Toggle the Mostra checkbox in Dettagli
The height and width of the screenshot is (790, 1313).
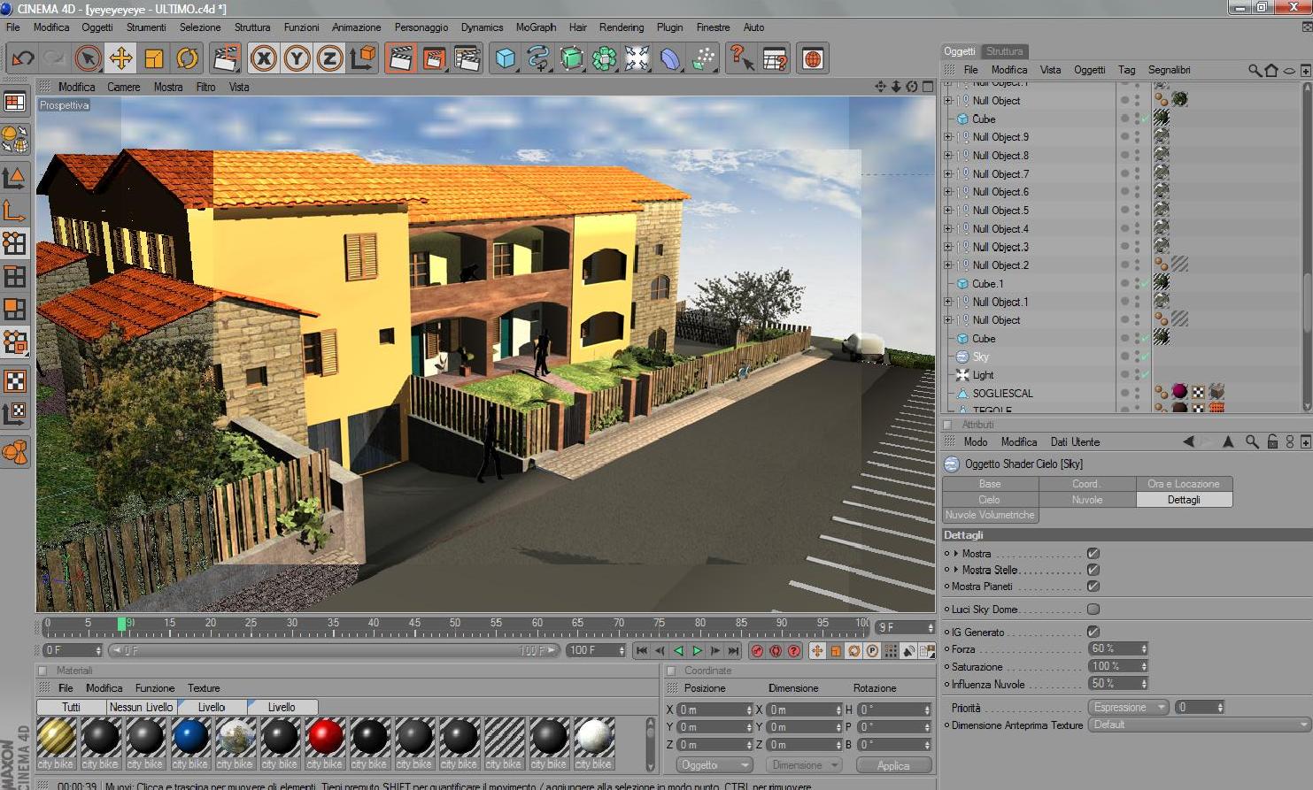[1093, 553]
